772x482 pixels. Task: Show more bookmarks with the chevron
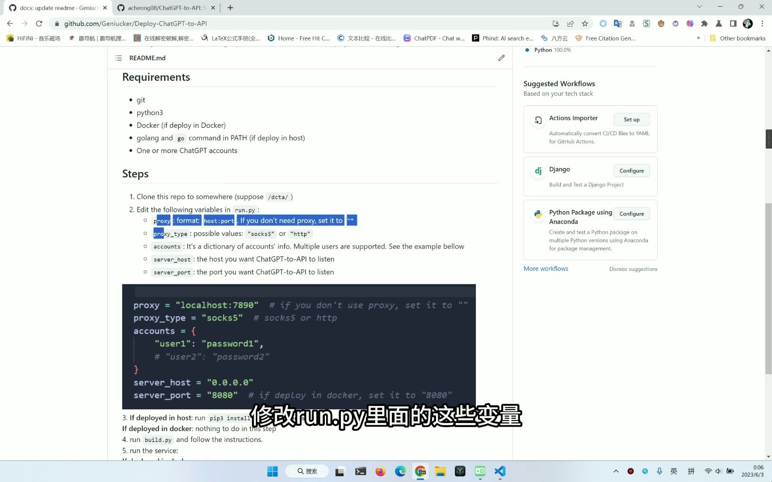698,38
